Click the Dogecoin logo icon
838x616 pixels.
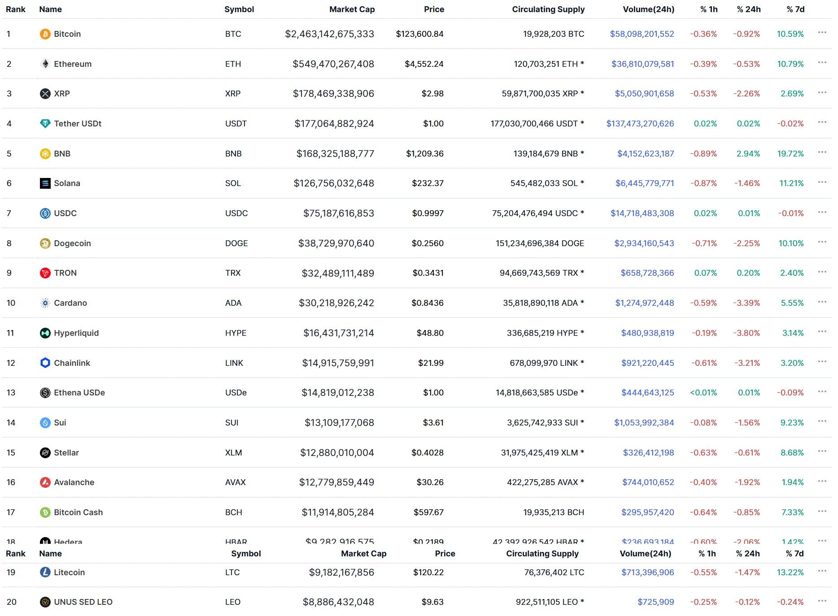click(45, 243)
